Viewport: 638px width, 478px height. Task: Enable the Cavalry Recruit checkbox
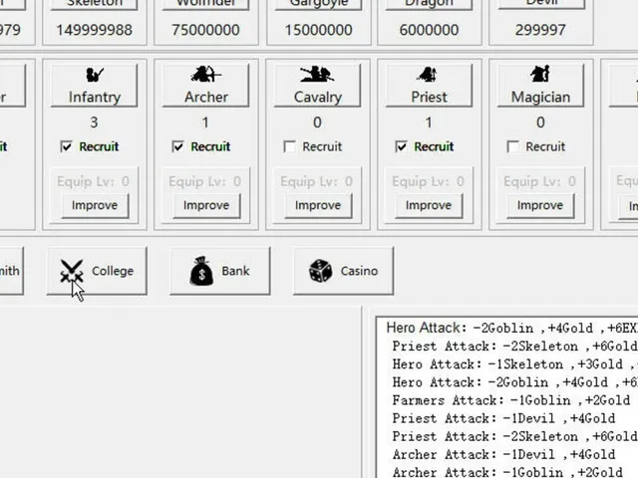(x=289, y=146)
